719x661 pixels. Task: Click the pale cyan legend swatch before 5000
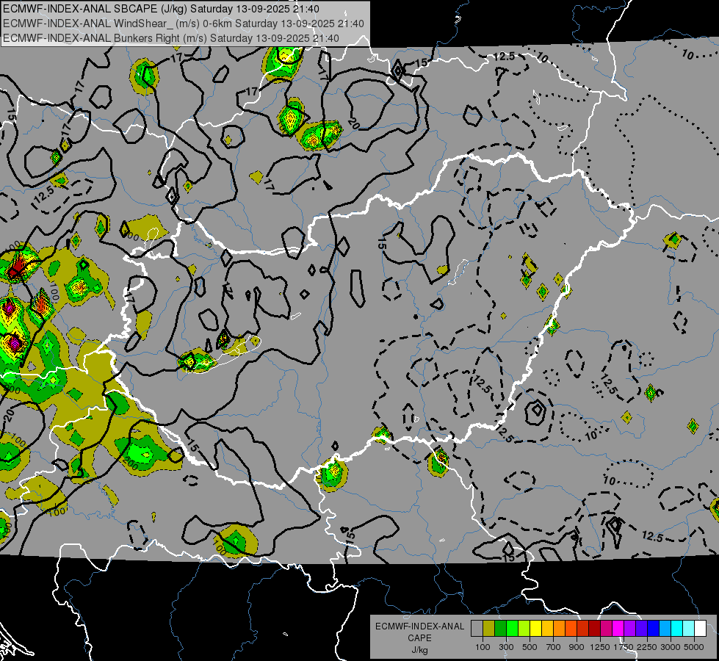(689, 629)
